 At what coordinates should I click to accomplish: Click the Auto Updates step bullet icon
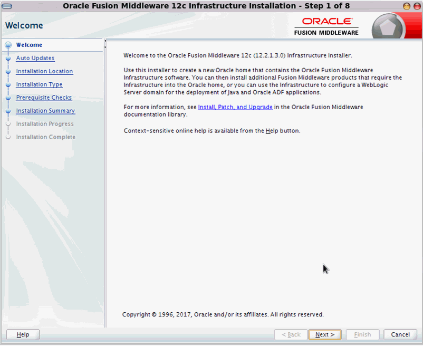[x=8, y=58]
